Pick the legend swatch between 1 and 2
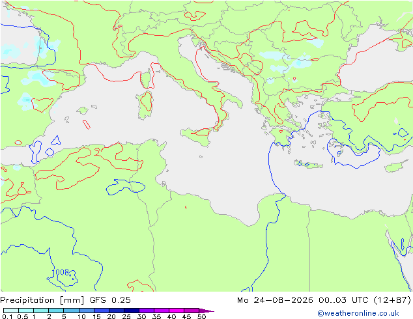Image resolution: width=413 pixels, height=319 pixels. click(x=41, y=311)
